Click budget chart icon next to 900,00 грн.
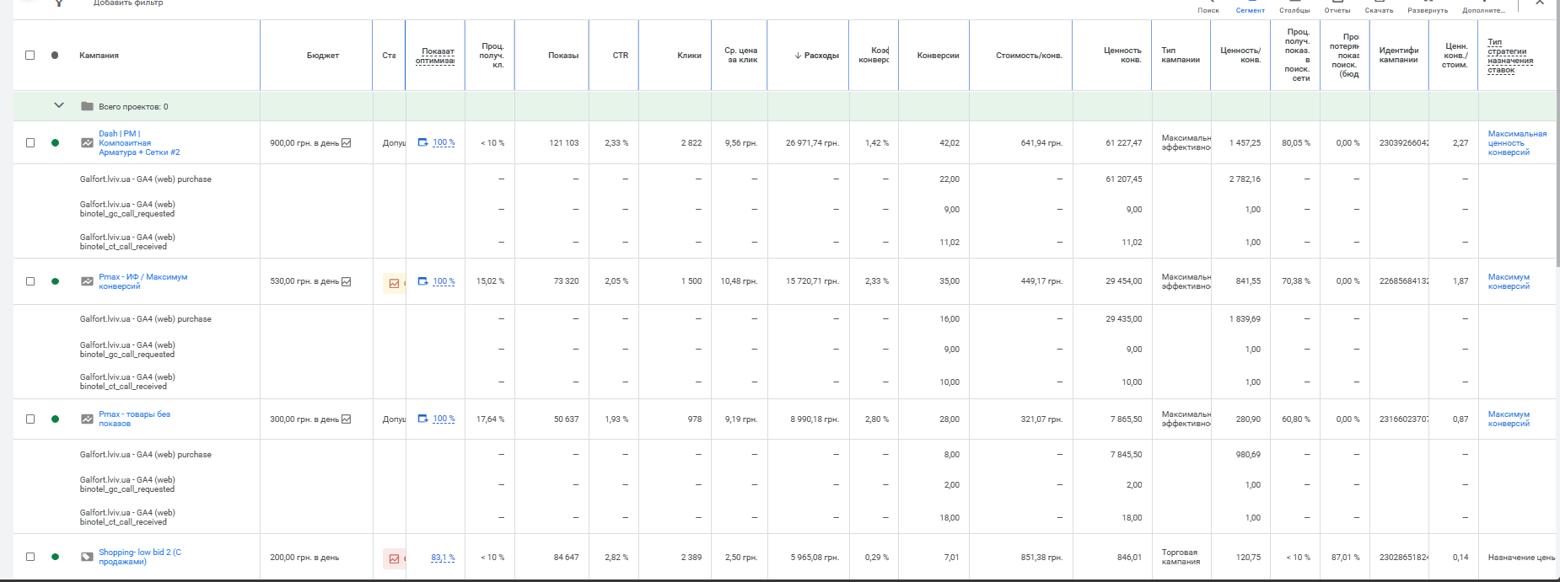The image size is (1560, 582). coord(347,143)
